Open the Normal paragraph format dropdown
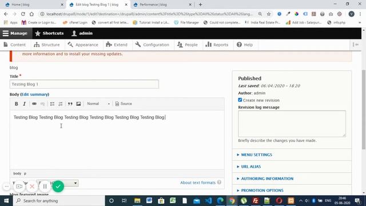 point(98,104)
